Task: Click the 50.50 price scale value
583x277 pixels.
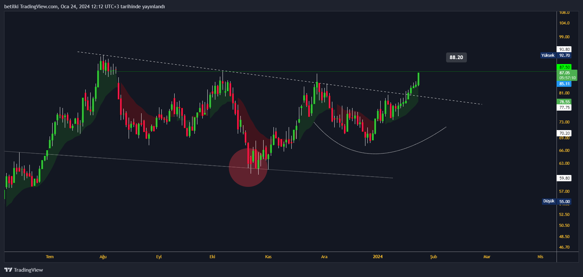Action: click(564, 225)
